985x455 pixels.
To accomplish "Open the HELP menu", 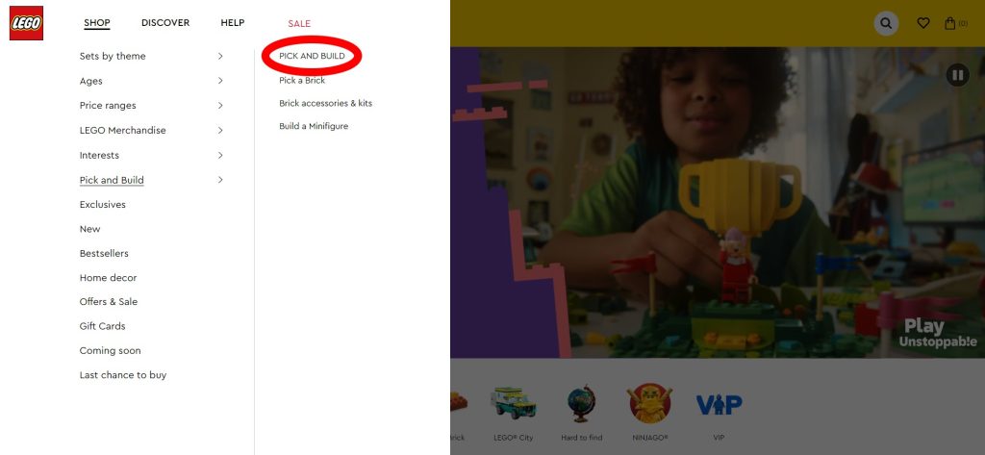I will click(x=232, y=23).
